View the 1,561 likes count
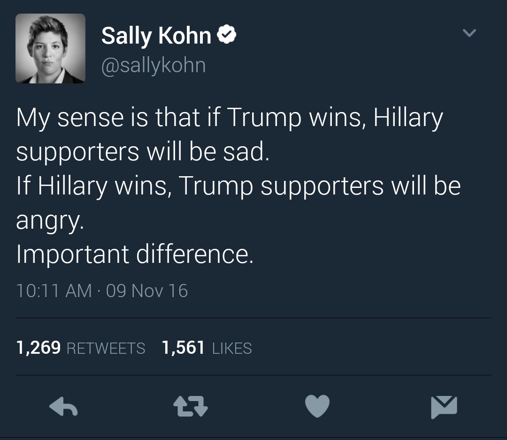Screen dimensions: 507x440 [183, 348]
